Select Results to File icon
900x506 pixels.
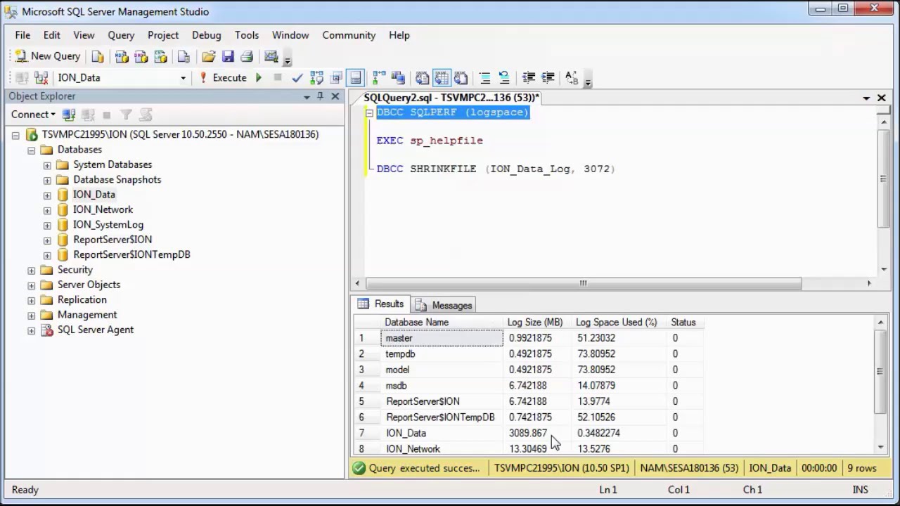461,78
